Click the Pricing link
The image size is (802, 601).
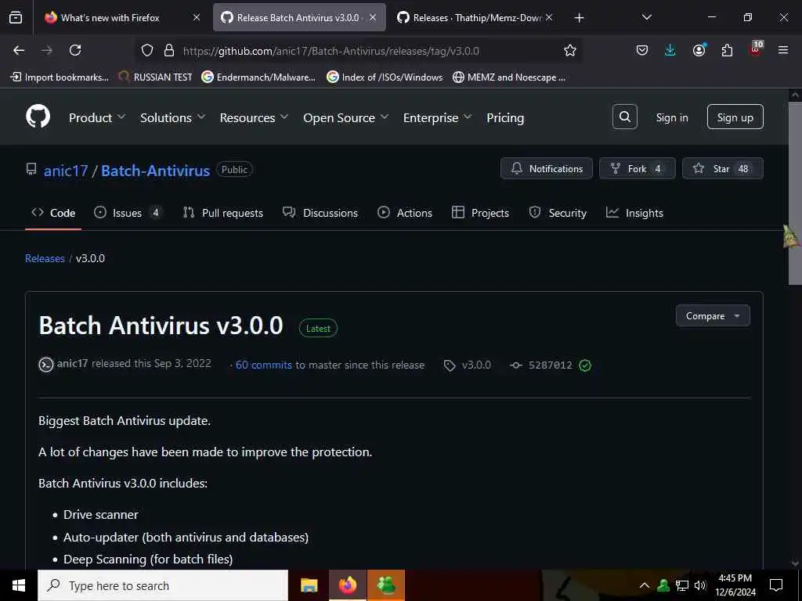[505, 117]
